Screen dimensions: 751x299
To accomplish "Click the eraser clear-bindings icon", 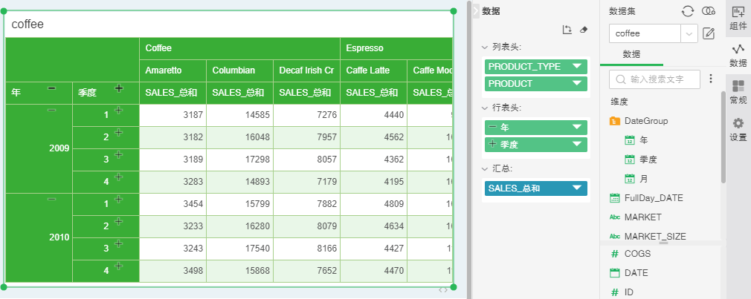I will click(584, 30).
